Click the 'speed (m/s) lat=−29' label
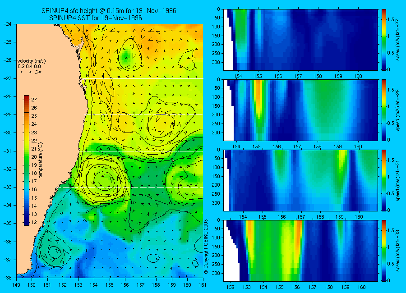Screen dimensions: 406x293 point(398,110)
